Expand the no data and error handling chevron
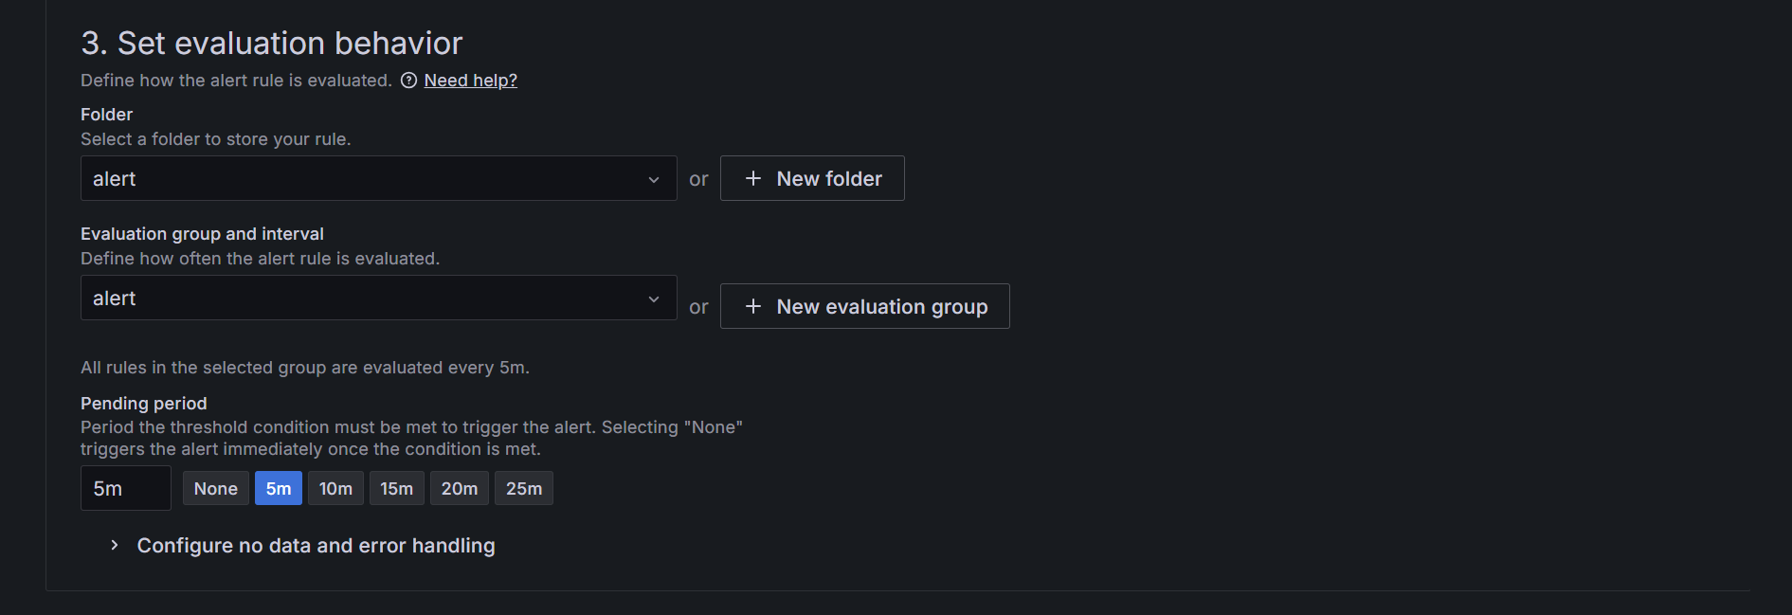This screenshot has width=1792, height=615. tap(115, 545)
